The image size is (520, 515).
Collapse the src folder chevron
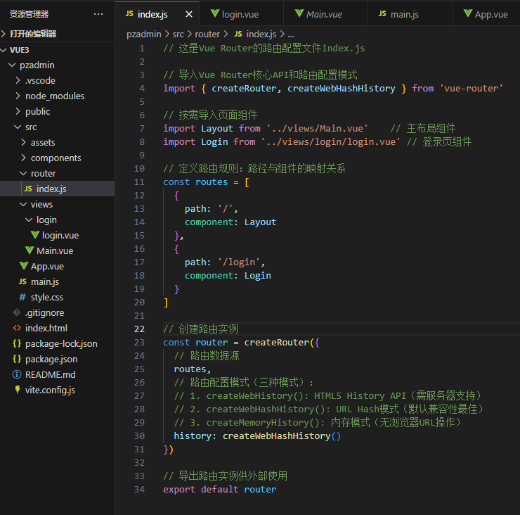click(18, 127)
